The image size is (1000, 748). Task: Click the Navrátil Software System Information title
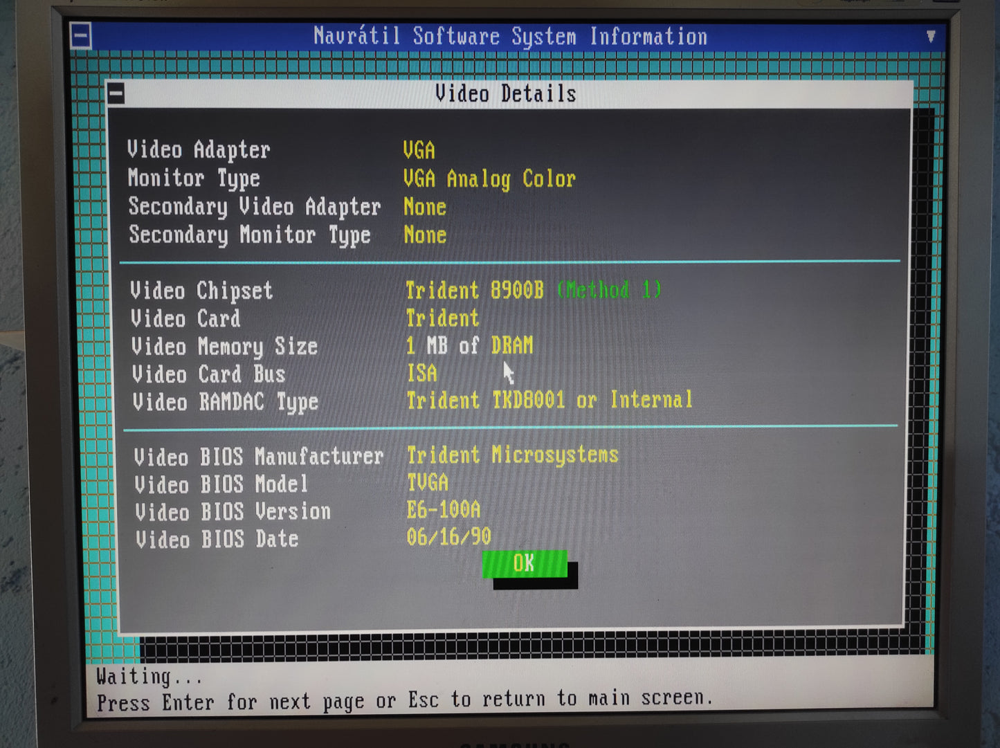point(510,37)
